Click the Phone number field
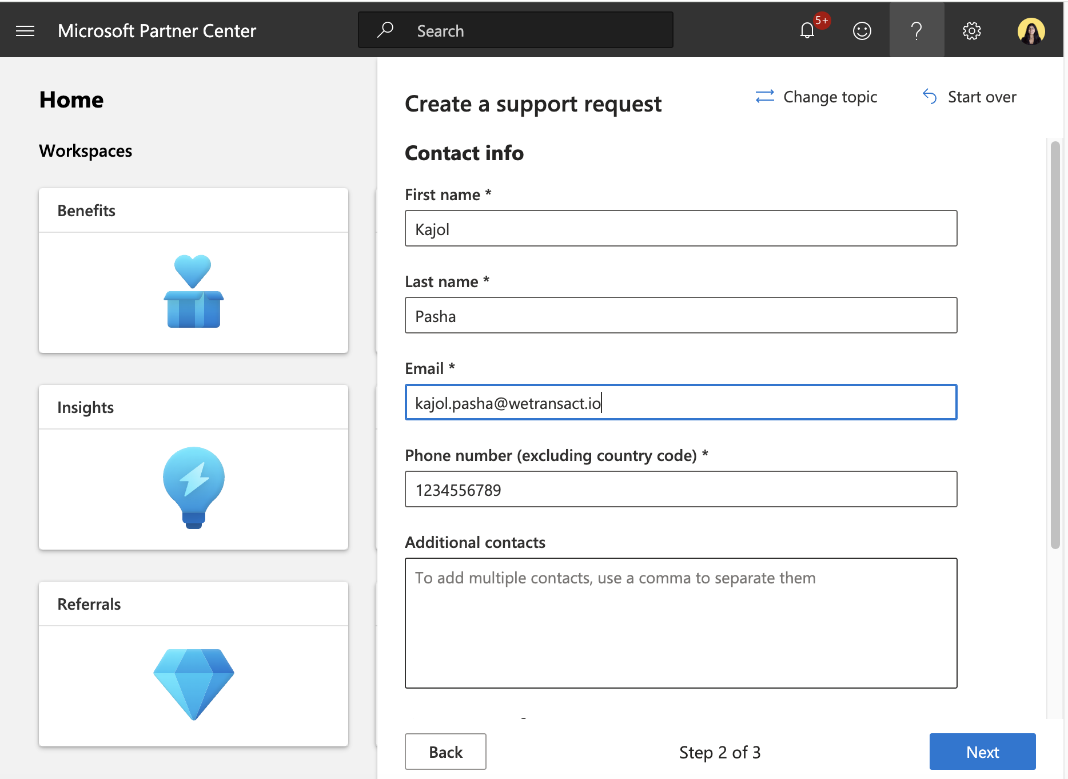 [681, 489]
